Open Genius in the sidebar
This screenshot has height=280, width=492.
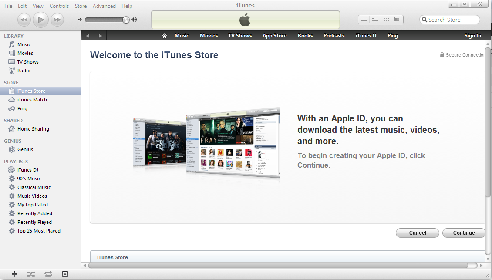[x=40, y=149]
